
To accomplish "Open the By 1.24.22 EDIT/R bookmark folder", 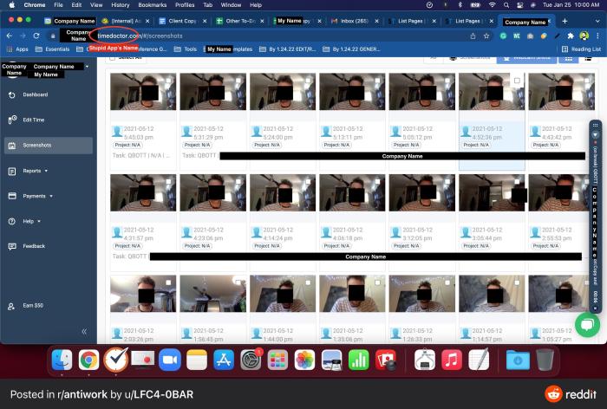I will (x=288, y=49).
